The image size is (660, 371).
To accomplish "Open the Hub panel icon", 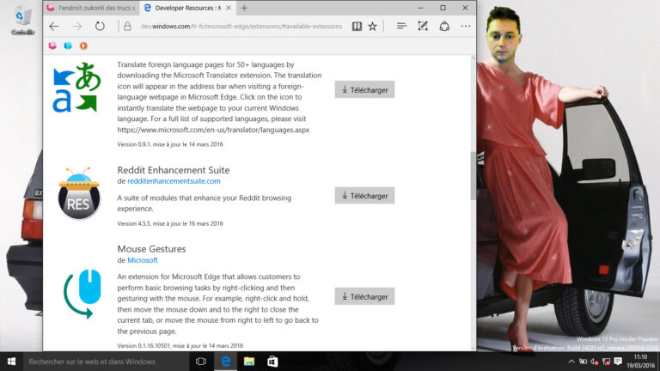I will click(x=401, y=27).
